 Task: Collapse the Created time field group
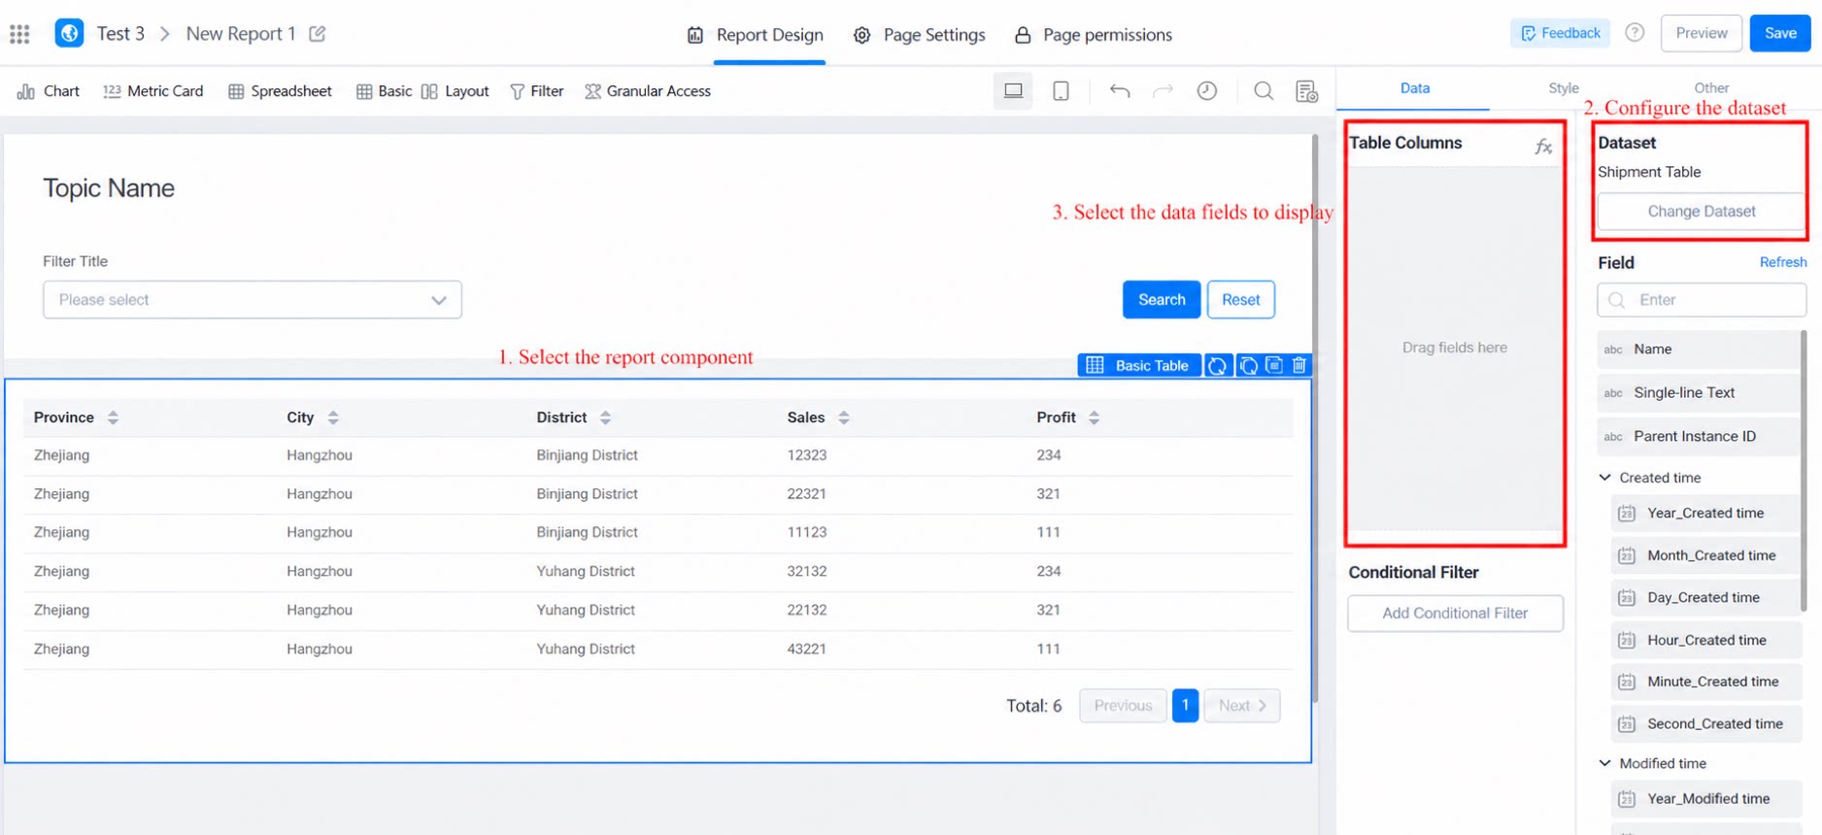coord(1605,478)
